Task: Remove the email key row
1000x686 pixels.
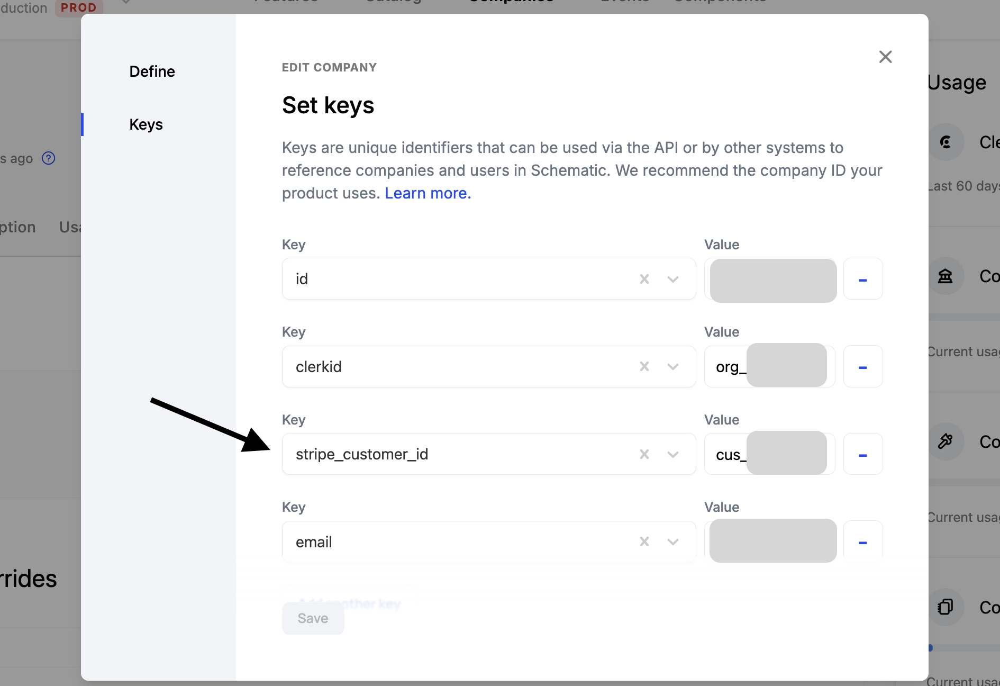Action: click(x=862, y=541)
